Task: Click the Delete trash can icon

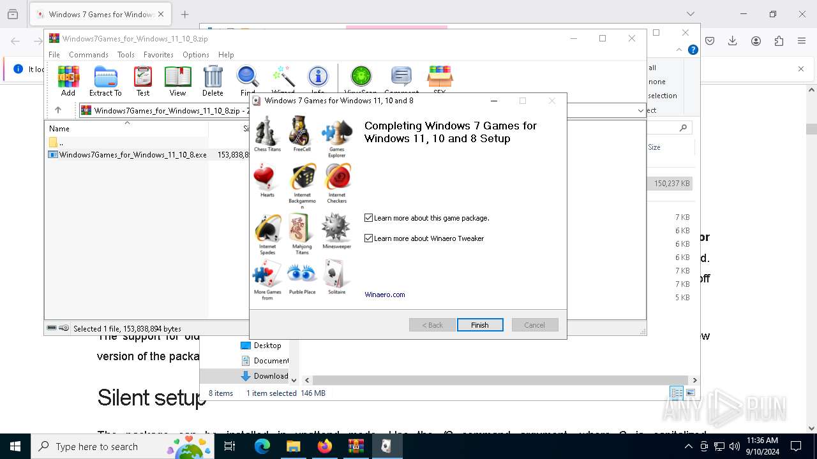Action: tap(213, 81)
